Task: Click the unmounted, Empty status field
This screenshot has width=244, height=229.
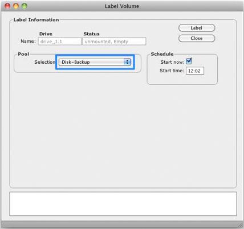Action: tap(114, 42)
